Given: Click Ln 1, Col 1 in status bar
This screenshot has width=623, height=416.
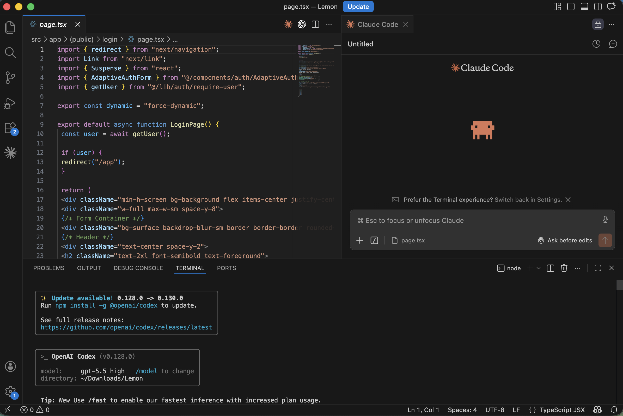Looking at the screenshot, I should pos(423,410).
